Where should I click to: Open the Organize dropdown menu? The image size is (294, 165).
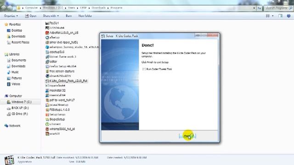tap(11, 16)
